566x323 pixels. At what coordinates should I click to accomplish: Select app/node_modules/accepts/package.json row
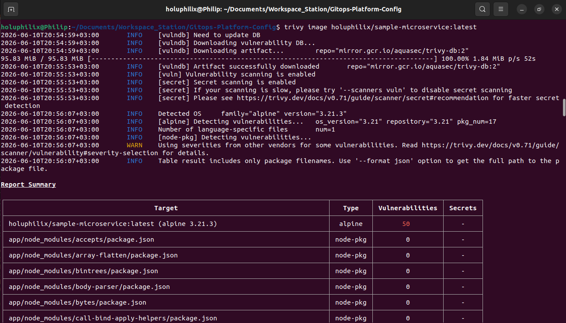[243, 240]
